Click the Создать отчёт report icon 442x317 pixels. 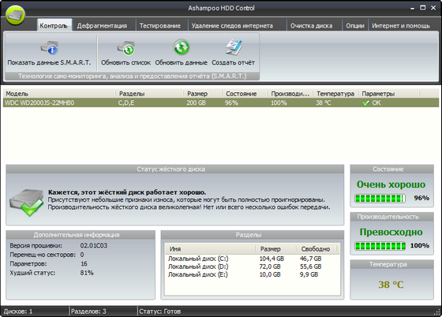(x=234, y=47)
